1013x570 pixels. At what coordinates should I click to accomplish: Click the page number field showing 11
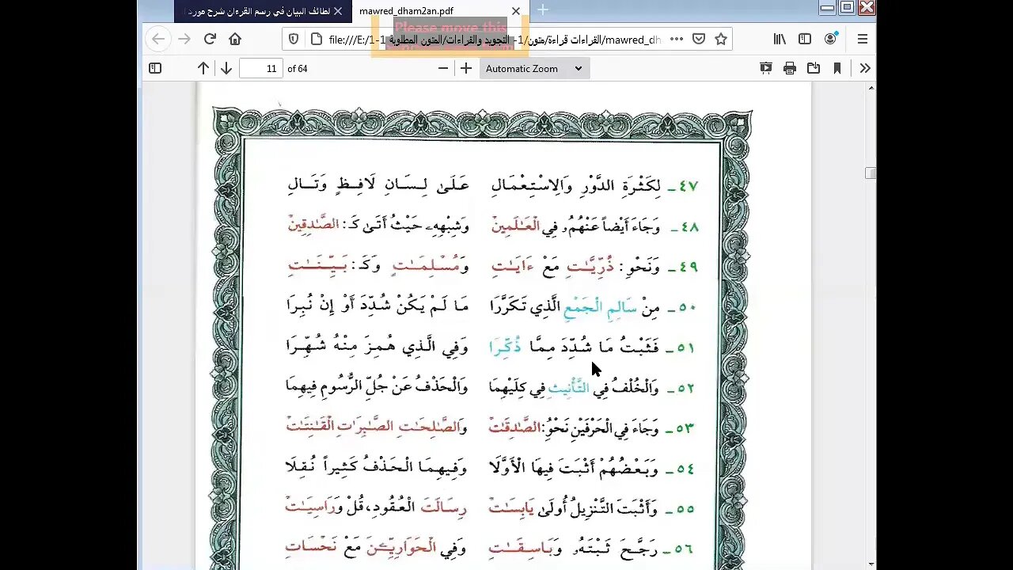point(261,69)
